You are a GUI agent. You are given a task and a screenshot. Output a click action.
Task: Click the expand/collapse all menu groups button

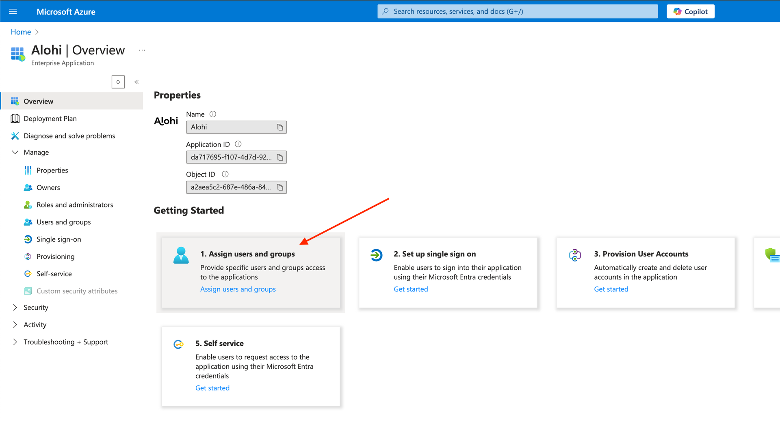[x=118, y=82]
